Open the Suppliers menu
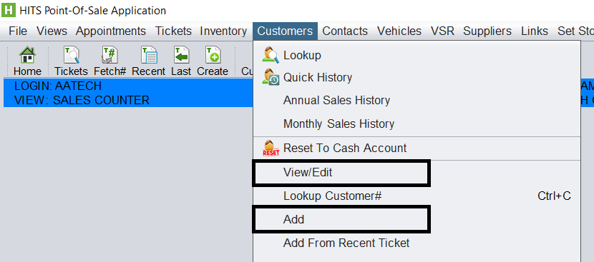 (487, 31)
